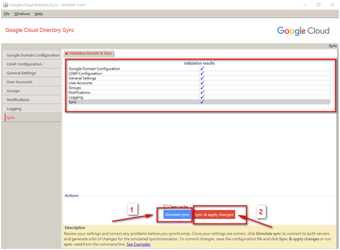Screen dimensions: 340x250
Task: Open the Windows menu
Action: point(22,14)
